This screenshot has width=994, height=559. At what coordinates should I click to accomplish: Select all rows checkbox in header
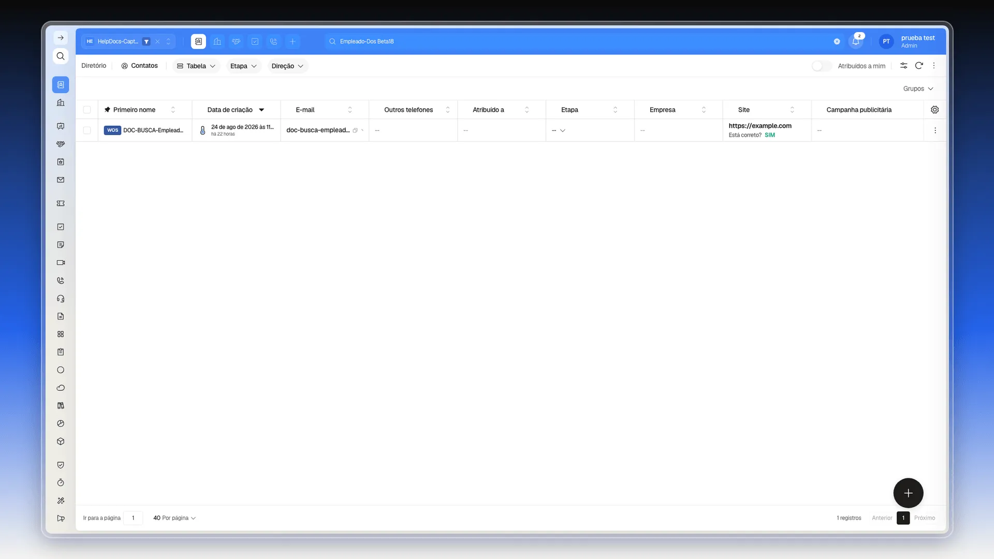coord(87,110)
